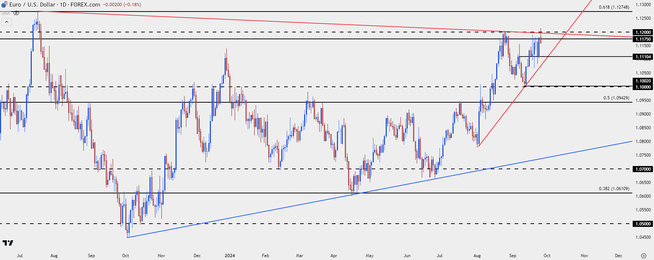Click the 1.06000 price scale value
This screenshot has width=654, height=260.
tap(643, 196)
